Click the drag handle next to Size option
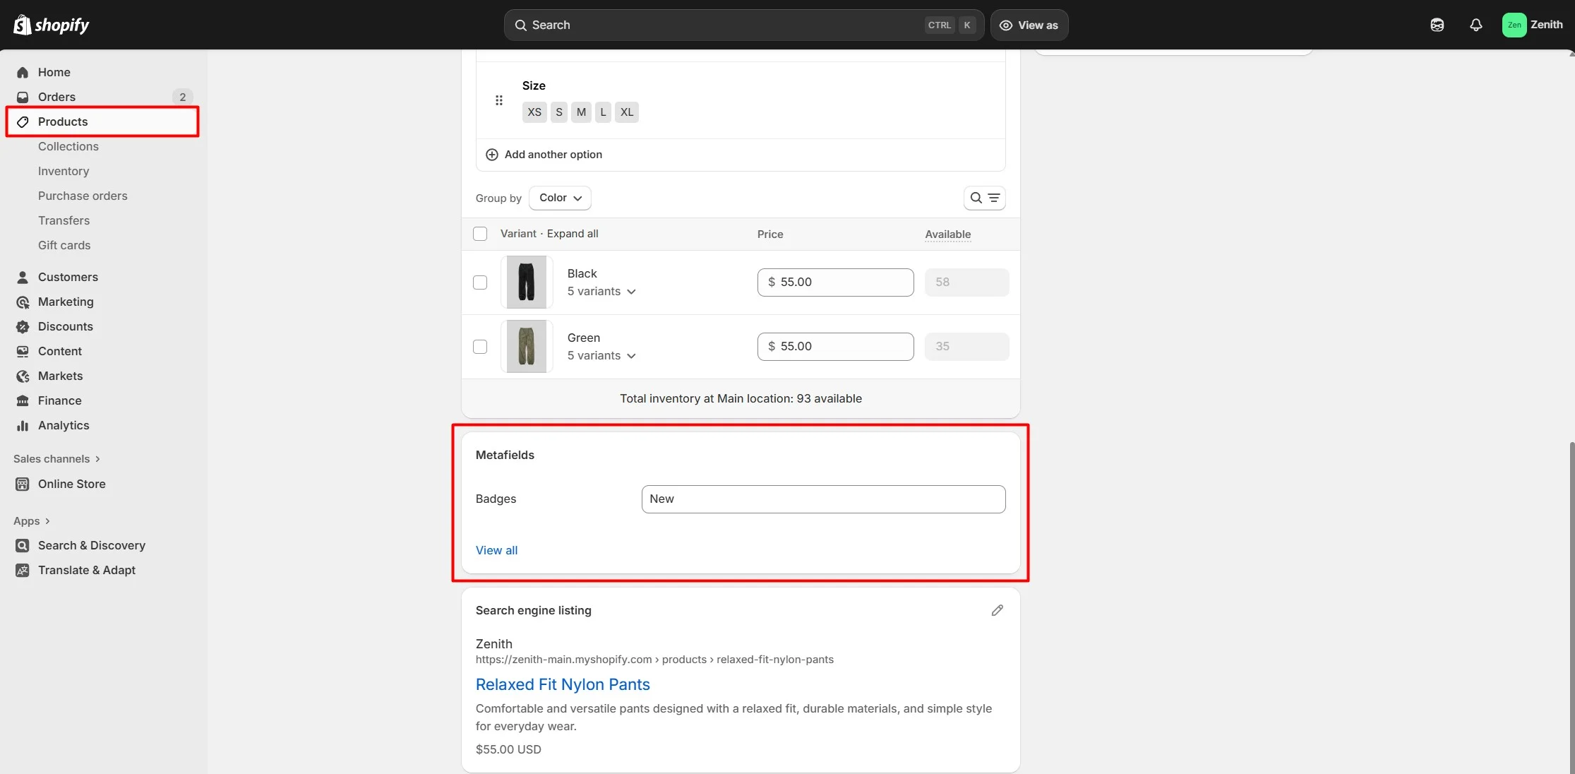The image size is (1575, 774). 499,100
